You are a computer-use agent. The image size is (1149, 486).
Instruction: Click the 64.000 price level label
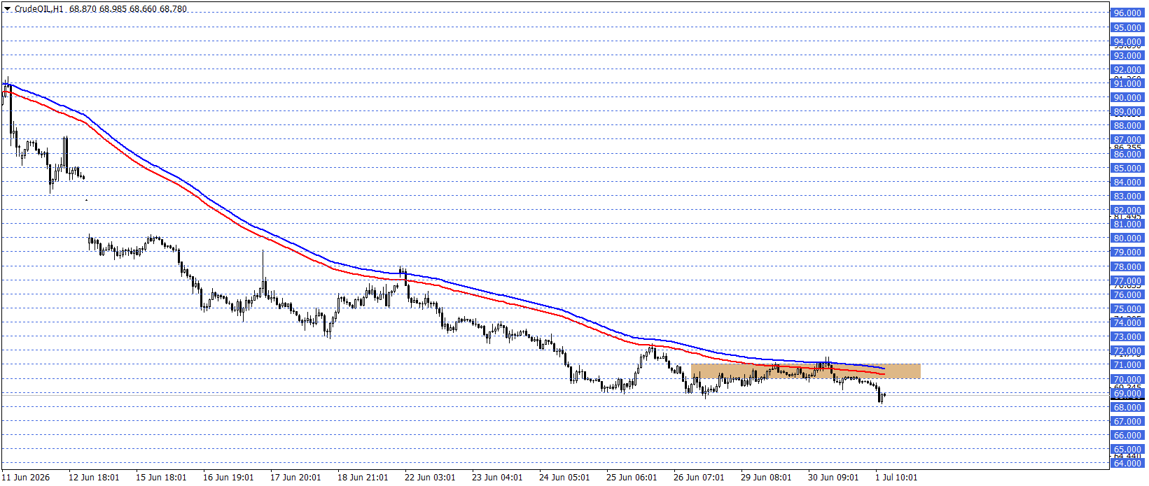[x=1127, y=464]
